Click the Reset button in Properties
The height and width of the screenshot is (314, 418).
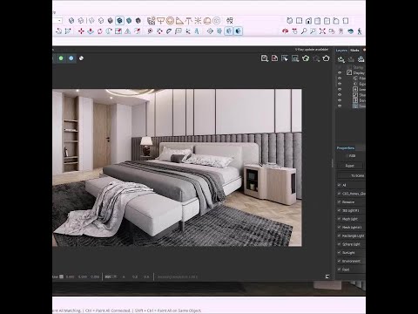coord(350,166)
